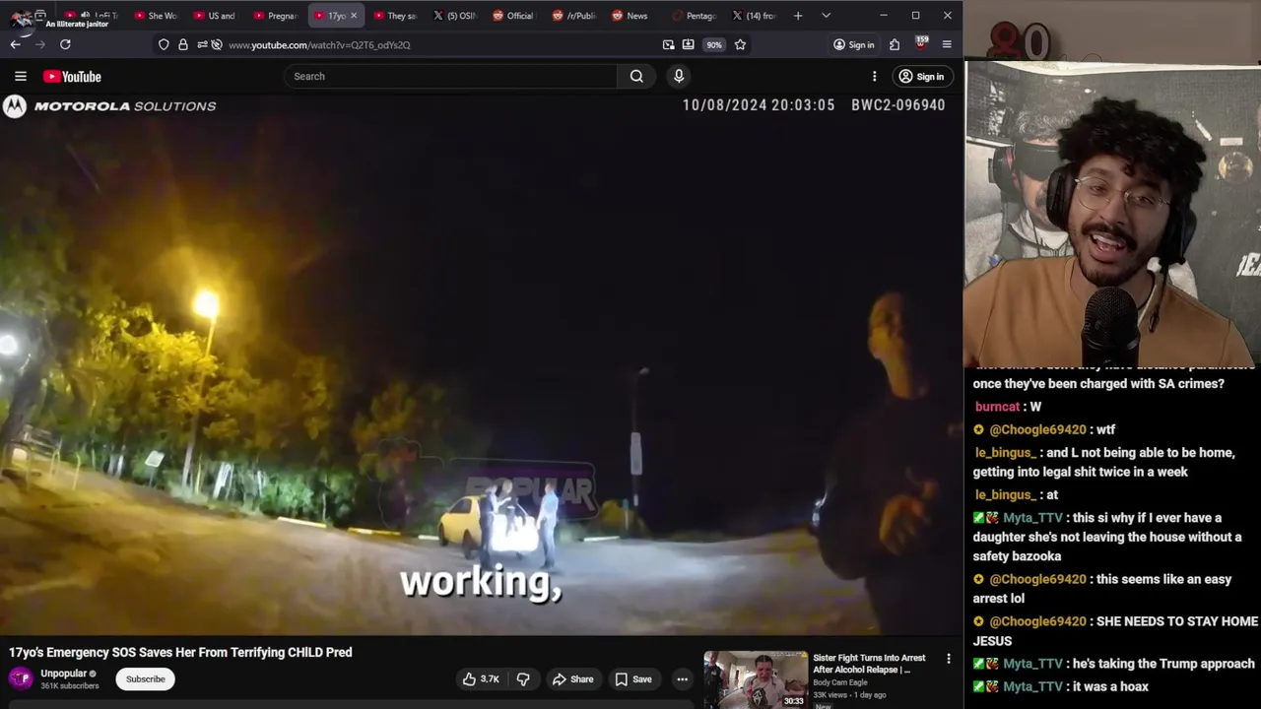Switch to the '(5) OSIN' X tab
Image resolution: width=1261 pixels, height=709 pixels.
(455, 16)
